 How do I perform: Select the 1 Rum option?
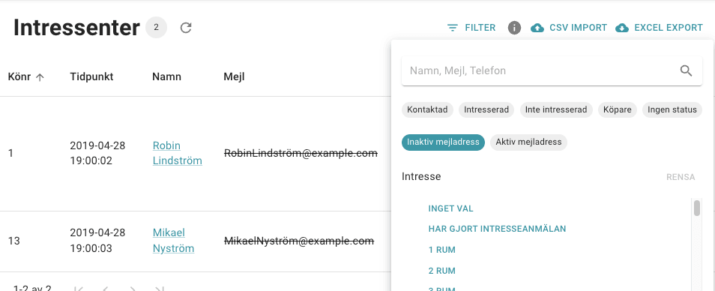[442, 250]
